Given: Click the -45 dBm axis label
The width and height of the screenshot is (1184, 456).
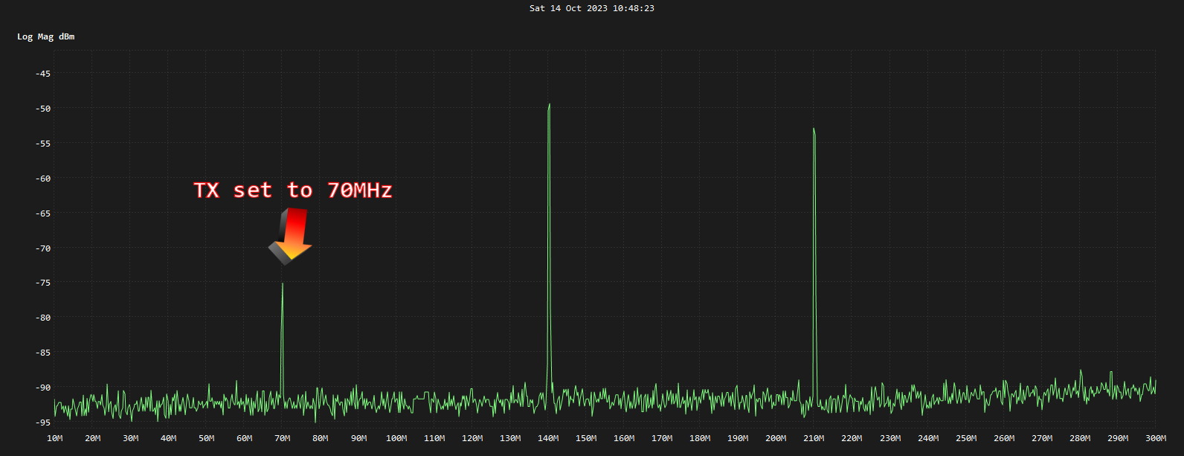Looking at the screenshot, I should 43,74.
